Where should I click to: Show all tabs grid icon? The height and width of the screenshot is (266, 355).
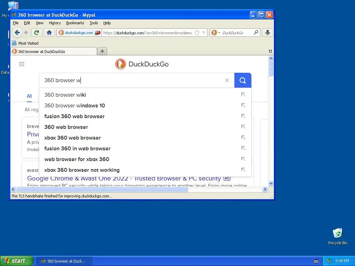(x=270, y=51)
